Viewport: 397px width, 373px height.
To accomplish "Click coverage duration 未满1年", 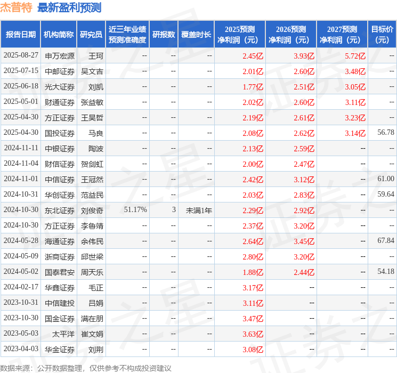I will pos(199,210).
